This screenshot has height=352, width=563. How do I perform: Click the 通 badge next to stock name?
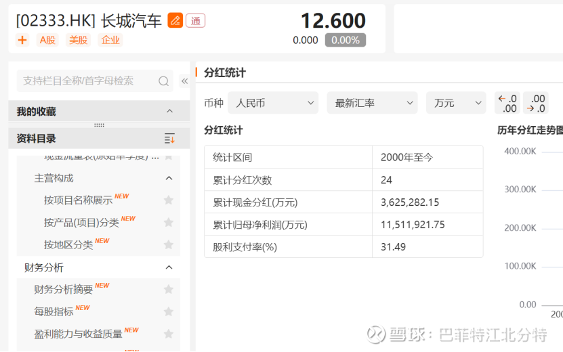pos(196,21)
